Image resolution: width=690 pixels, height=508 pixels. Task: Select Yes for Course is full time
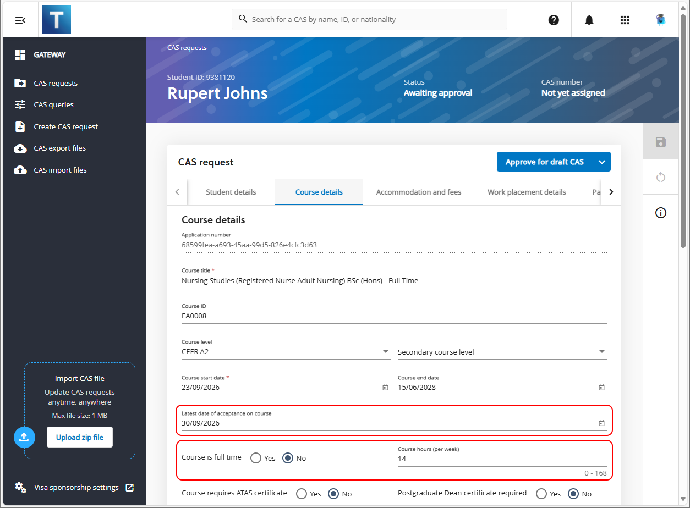(256, 458)
